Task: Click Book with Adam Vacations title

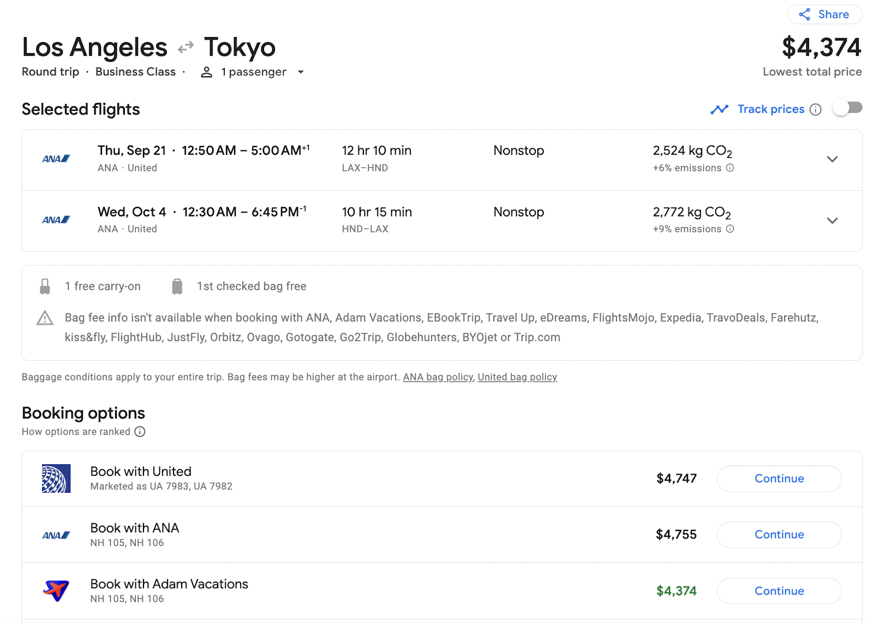Action: coord(169,584)
